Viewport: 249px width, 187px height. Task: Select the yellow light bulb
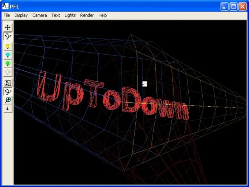click(x=7, y=46)
